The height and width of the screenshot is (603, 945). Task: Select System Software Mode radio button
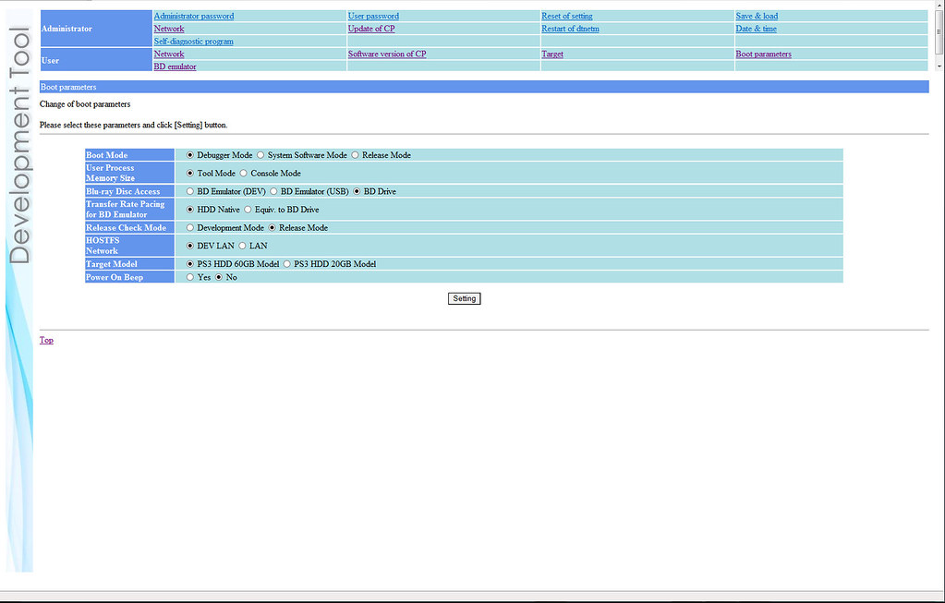(260, 155)
